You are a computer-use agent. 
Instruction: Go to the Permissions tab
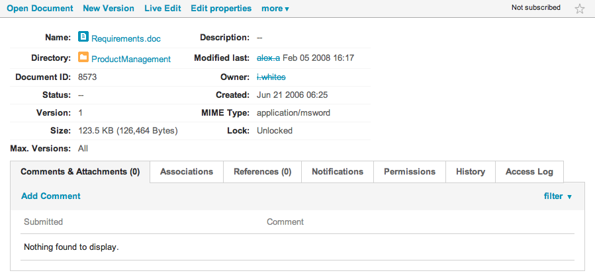(410, 172)
